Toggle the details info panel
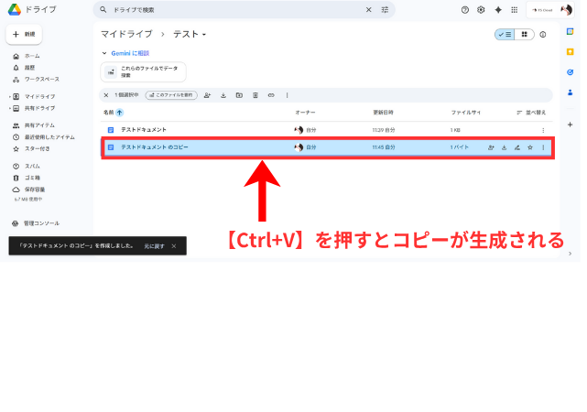Screen dimensions: 587x412 543,34
